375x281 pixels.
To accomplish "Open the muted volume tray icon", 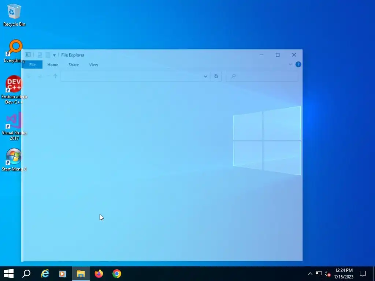I will pos(327,274).
